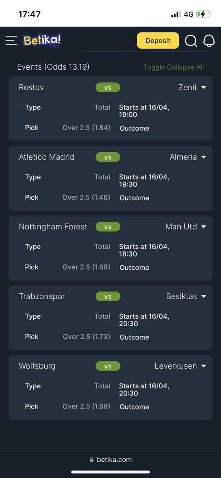Image resolution: width=221 pixels, height=478 pixels.
Task: Open the notifications bell icon
Action: point(209,41)
